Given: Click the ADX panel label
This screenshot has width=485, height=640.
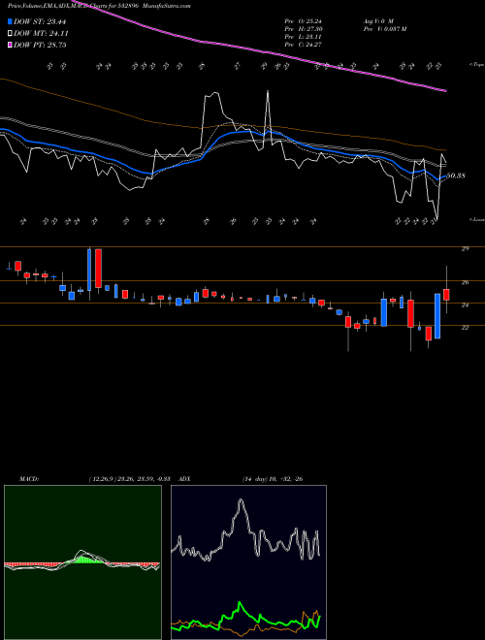Looking at the screenshot, I should [x=185, y=479].
